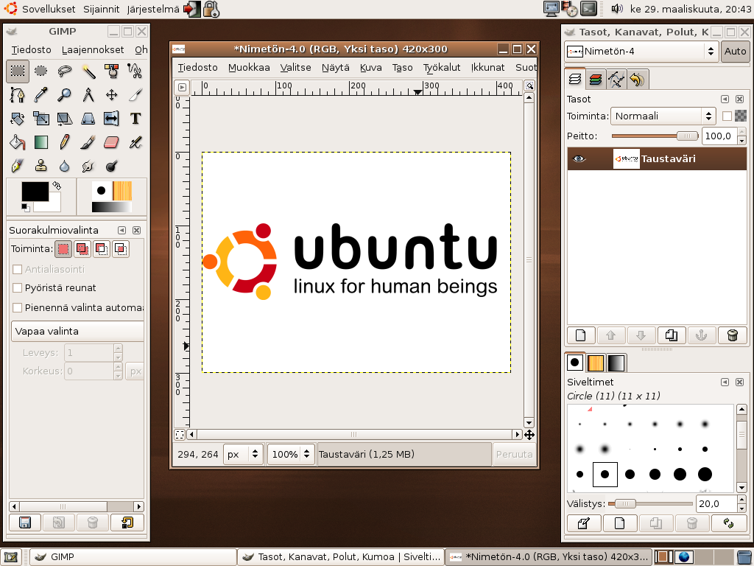Open Laajennokset menu in GIMP toolbox
The width and height of the screenshot is (754, 566).
point(93,50)
